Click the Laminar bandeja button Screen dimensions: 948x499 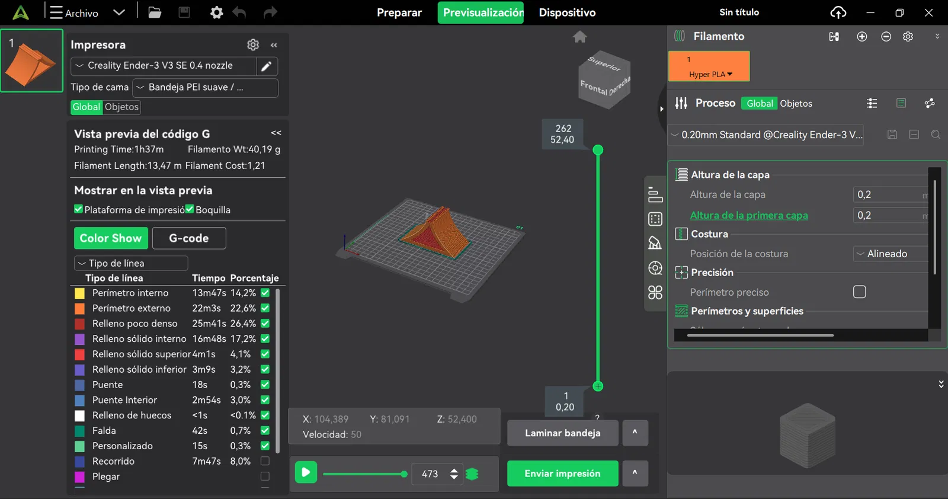[x=563, y=433]
